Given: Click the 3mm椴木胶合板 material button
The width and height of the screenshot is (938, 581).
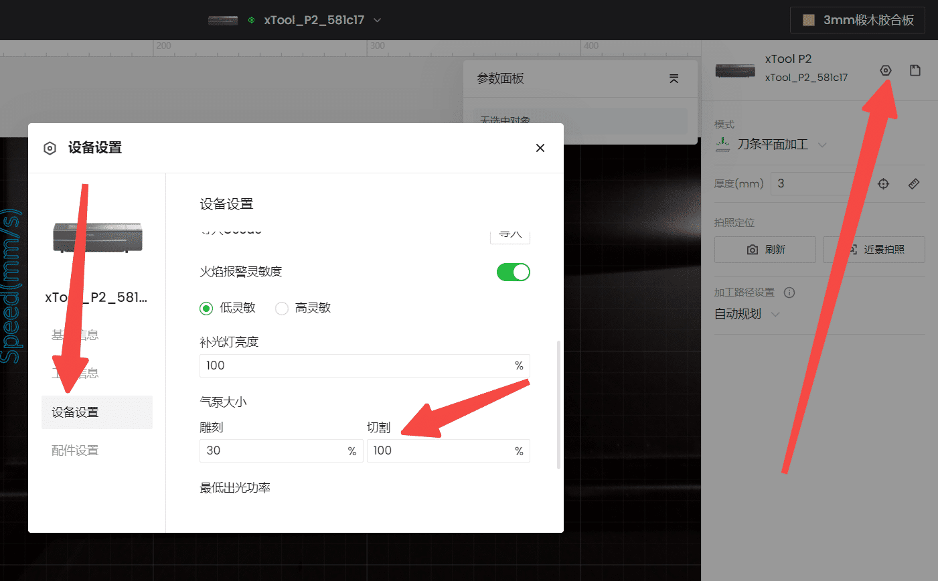Looking at the screenshot, I should tap(858, 20).
